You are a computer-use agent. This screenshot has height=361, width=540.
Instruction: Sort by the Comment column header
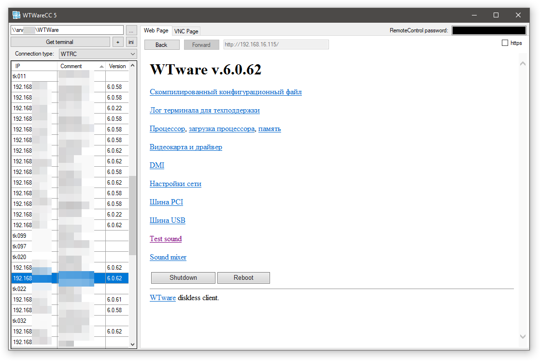pos(81,66)
